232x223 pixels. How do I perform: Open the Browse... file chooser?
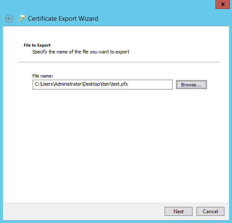coord(191,85)
